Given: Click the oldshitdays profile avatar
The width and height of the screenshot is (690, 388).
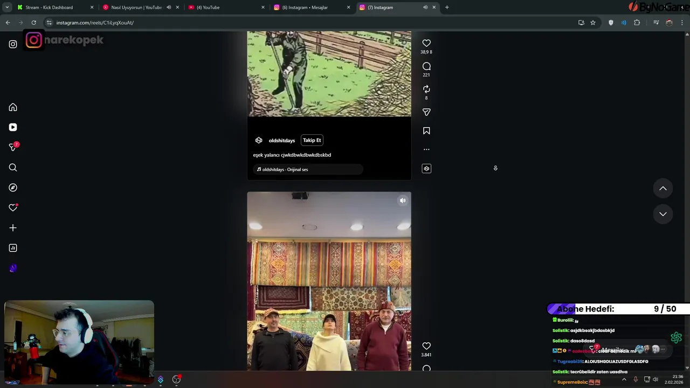Looking at the screenshot, I should [259, 140].
